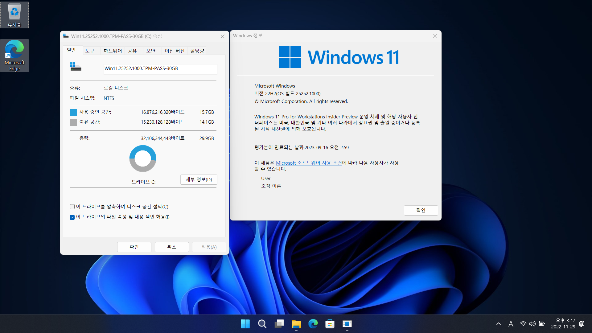Open the notification bell icon
This screenshot has width=592, height=333.
[x=582, y=324]
